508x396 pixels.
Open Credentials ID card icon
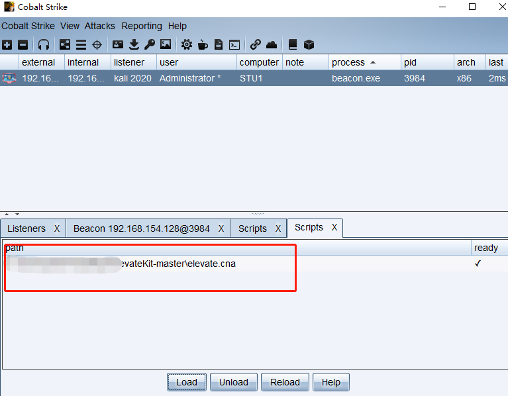pos(118,44)
